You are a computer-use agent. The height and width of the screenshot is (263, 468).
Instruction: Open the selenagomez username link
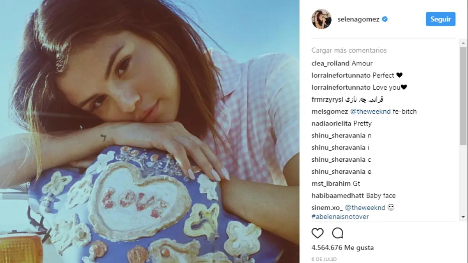coord(358,19)
